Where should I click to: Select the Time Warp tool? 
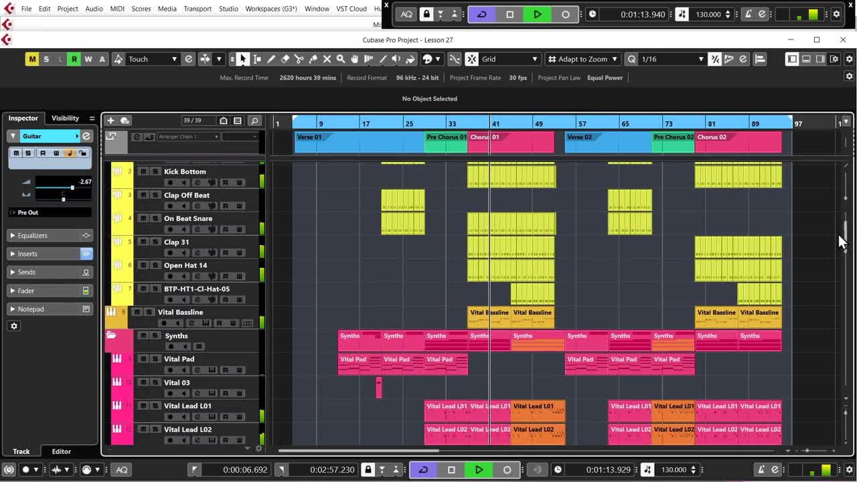[x=369, y=59]
